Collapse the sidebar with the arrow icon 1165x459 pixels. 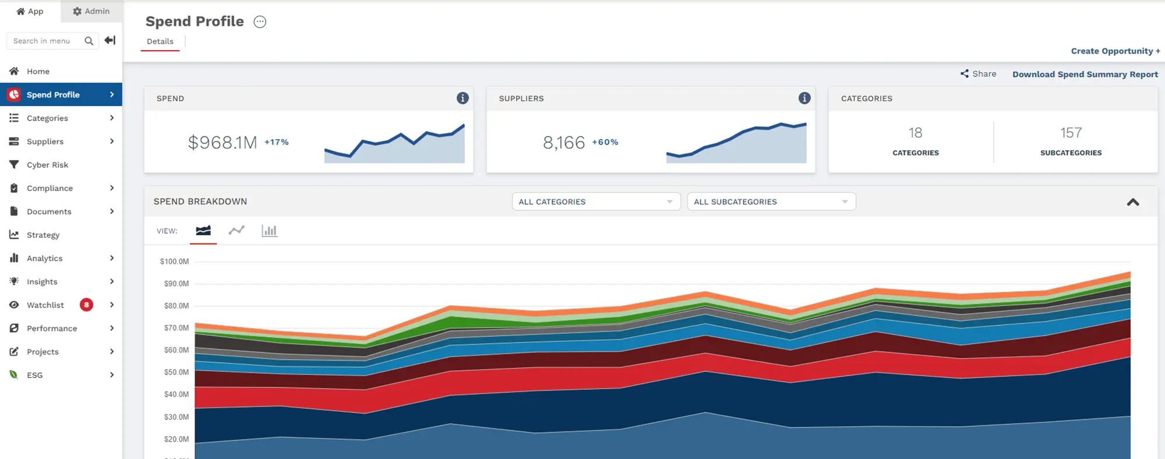(x=110, y=40)
